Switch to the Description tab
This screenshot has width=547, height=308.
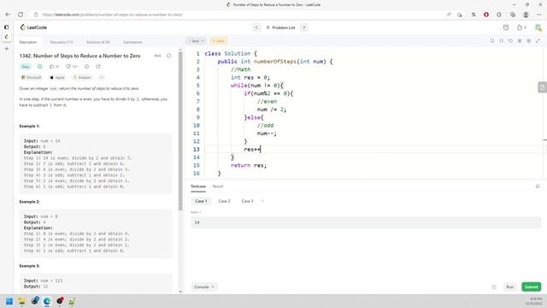[28, 42]
